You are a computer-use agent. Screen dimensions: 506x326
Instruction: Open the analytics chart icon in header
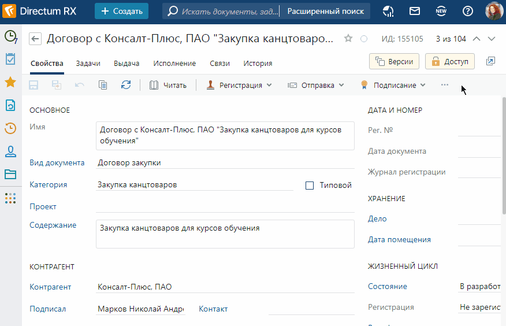[x=388, y=12]
